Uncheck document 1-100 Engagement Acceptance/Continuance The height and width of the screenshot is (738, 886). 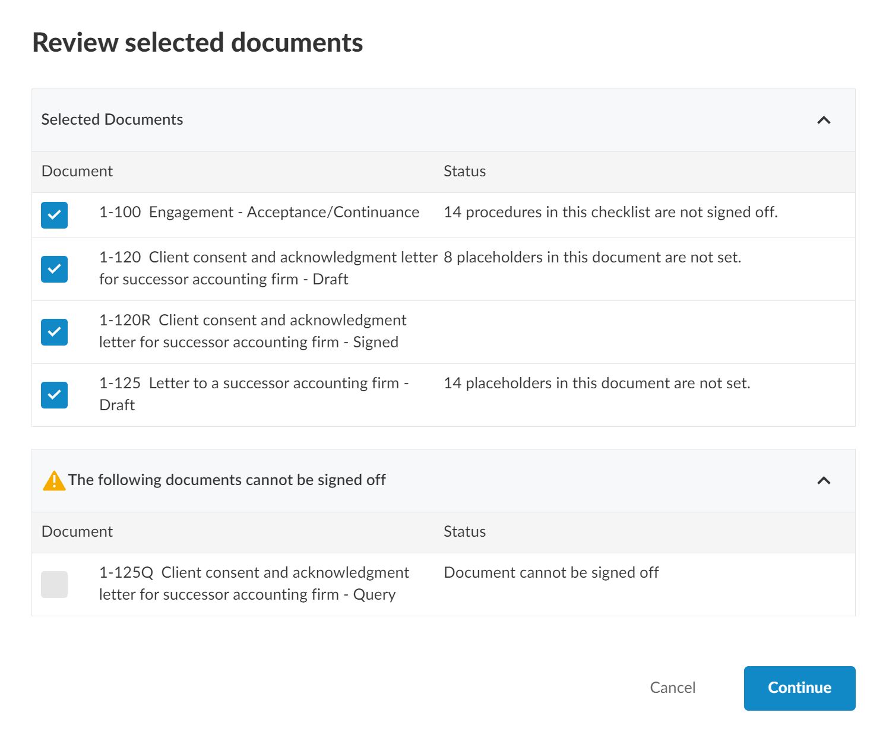click(x=54, y=215)
